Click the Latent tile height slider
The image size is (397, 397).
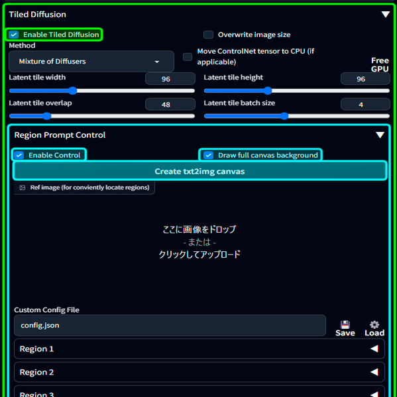click(x=297, y=91)
